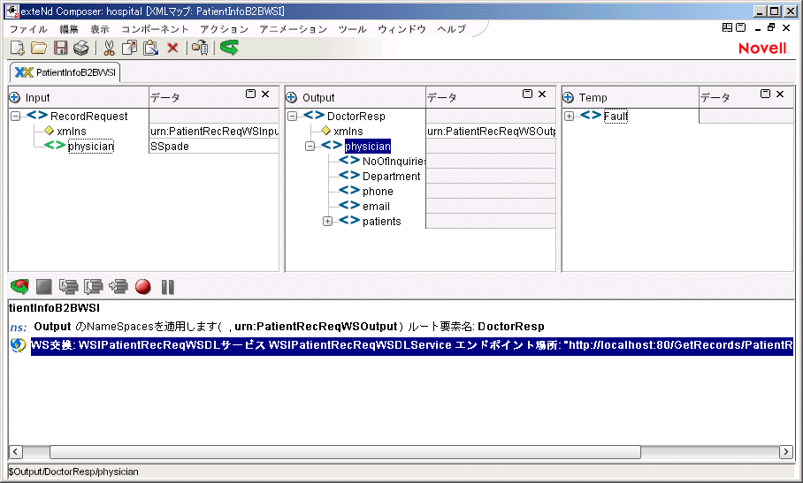Image resolution: width=803 pixels, height=483 pixels.
Task: Click the red Delete X icon
Action: (x=172, y=48)
